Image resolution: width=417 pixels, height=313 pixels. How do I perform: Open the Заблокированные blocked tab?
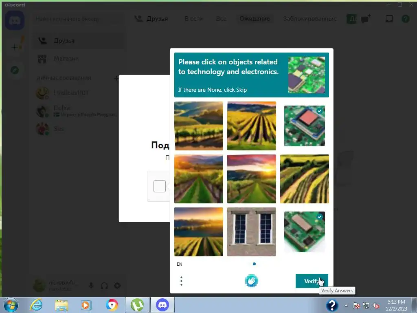[310, 19]
